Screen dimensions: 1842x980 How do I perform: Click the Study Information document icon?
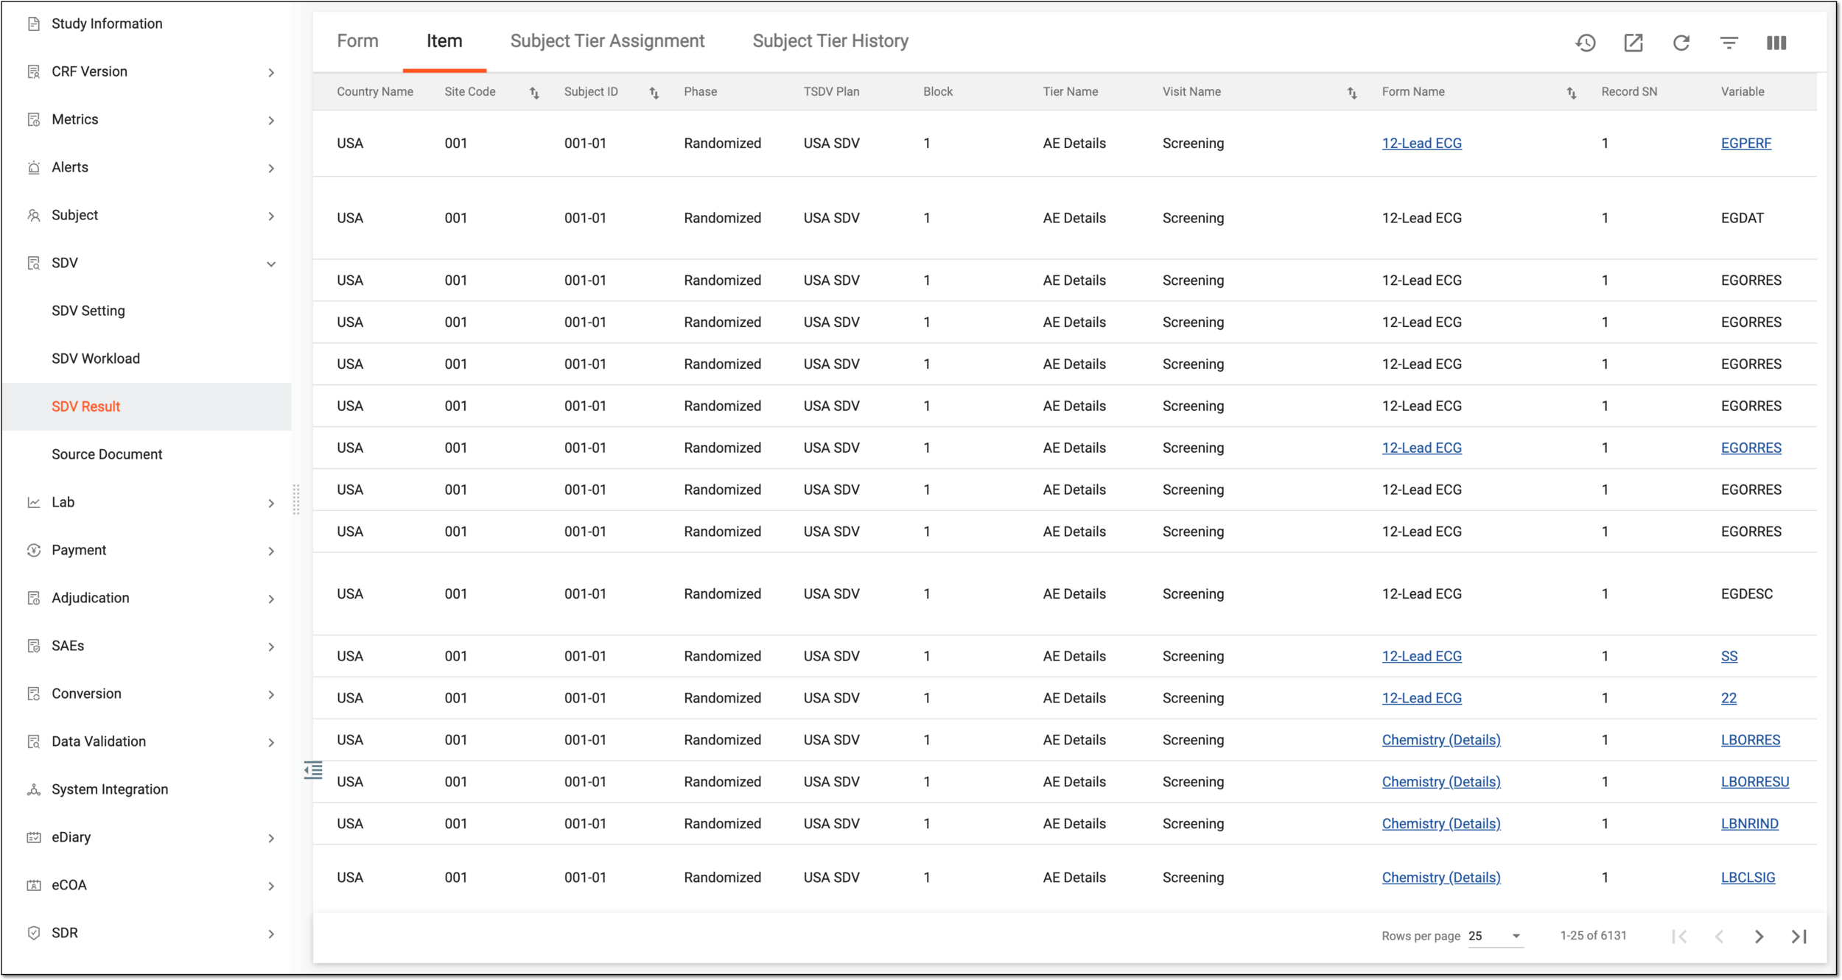(x=34, y=24)
